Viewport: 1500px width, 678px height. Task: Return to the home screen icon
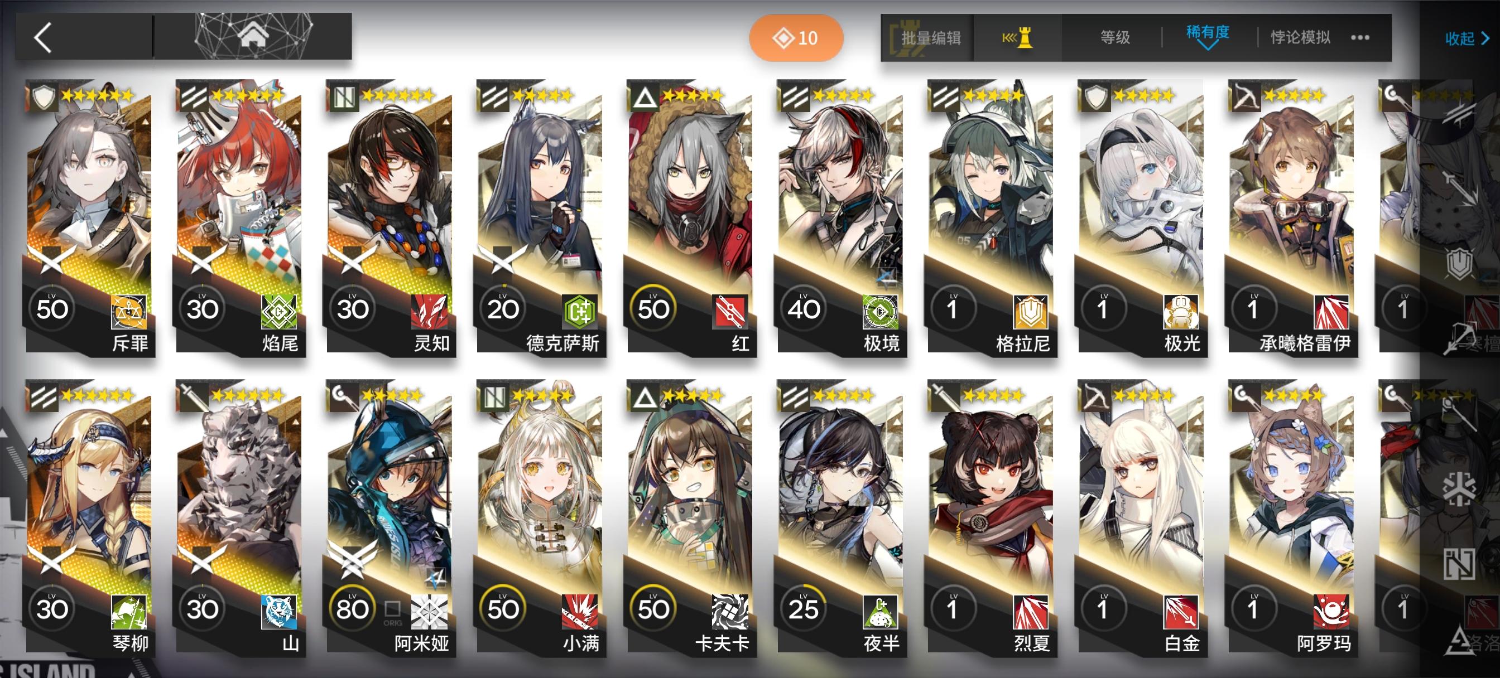253,36
